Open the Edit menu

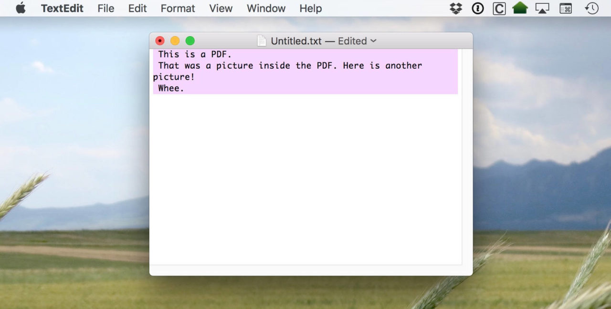[137, 8]
